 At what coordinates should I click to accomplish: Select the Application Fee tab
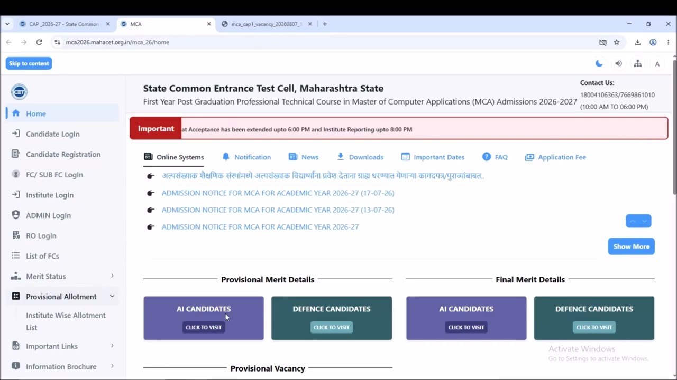(555, 157)
